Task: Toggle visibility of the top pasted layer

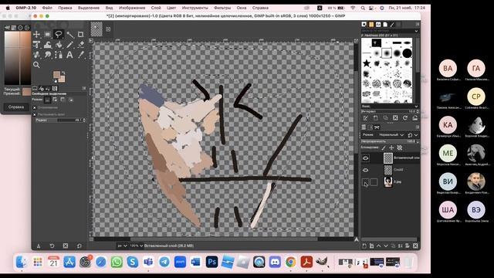Action: (x=365, y=158)
